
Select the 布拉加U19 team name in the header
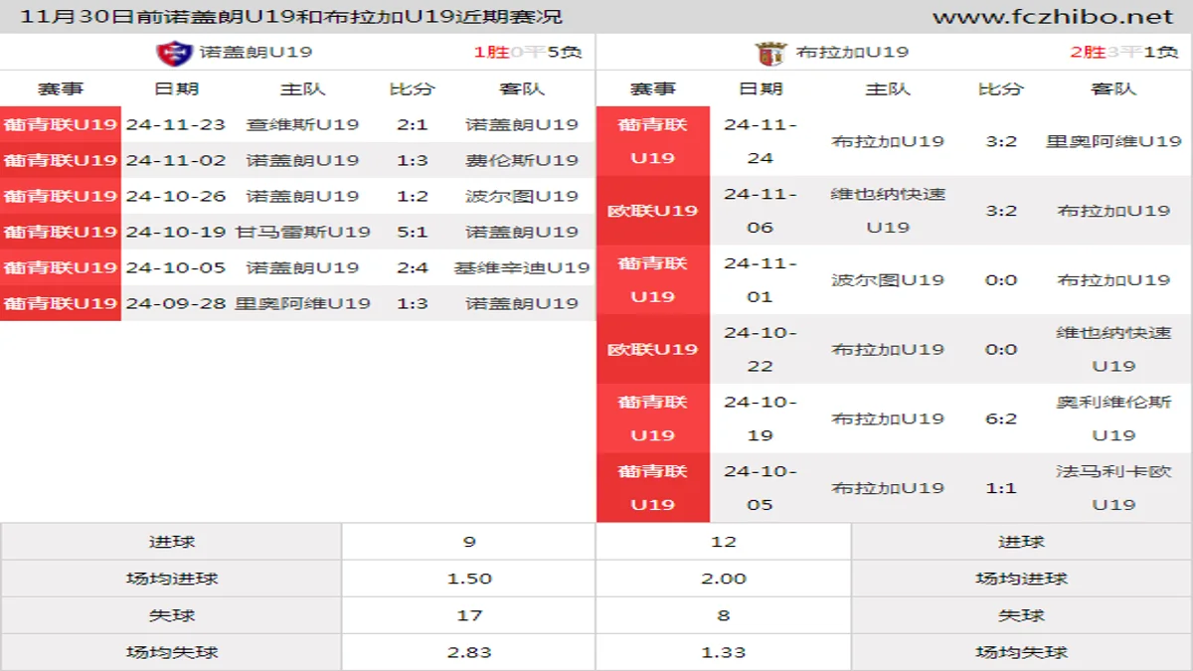click(x=852, y=52)
